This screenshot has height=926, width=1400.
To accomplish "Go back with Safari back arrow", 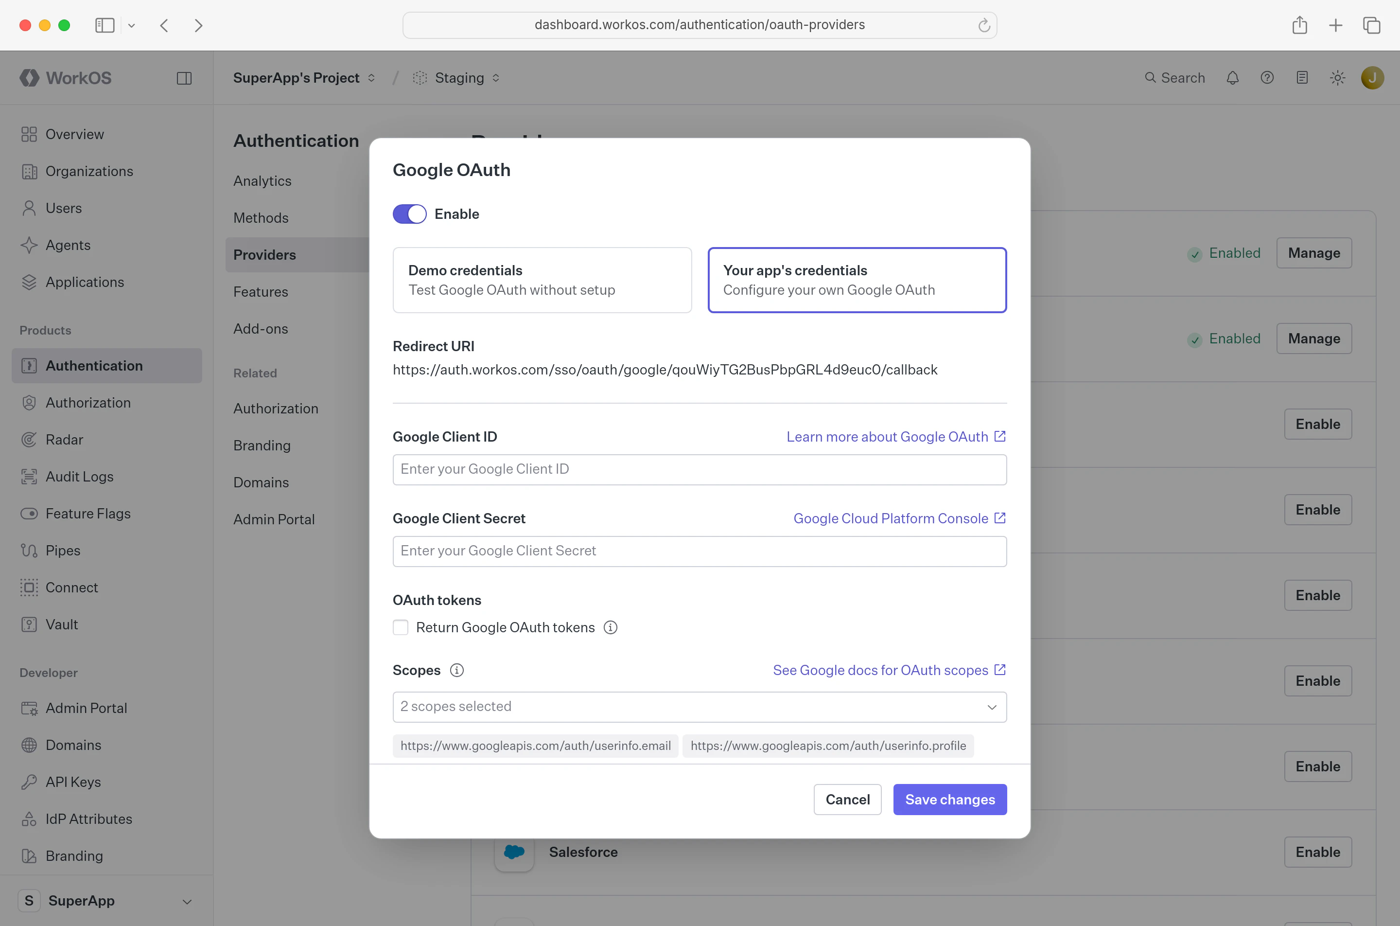I will click(164, 25).
